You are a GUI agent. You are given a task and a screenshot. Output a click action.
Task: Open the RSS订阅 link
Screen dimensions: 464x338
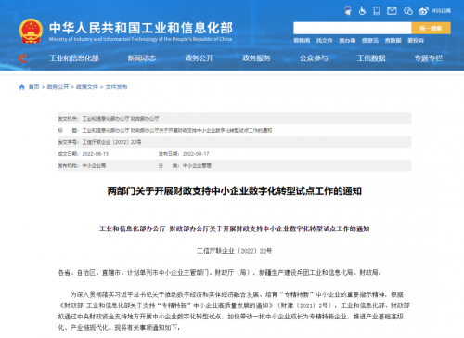point(441,11)
